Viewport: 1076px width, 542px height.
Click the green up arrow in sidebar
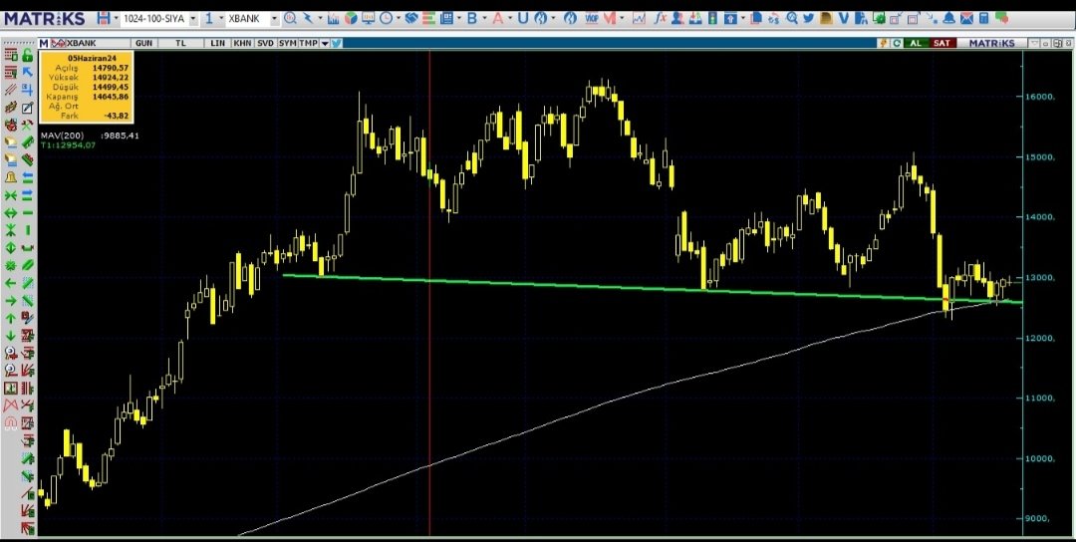coord(10,319)
